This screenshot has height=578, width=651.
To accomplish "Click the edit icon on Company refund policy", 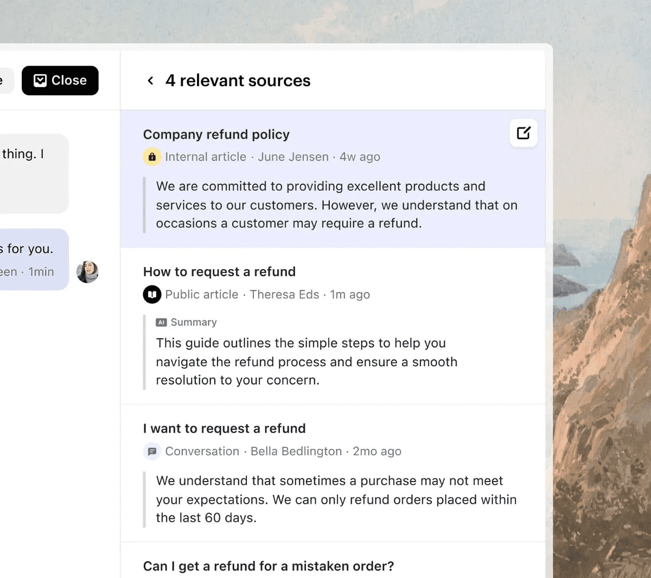I will (523, 133).
